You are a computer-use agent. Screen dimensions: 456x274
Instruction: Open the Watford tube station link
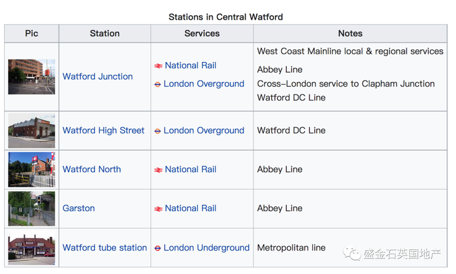point(104,247)
